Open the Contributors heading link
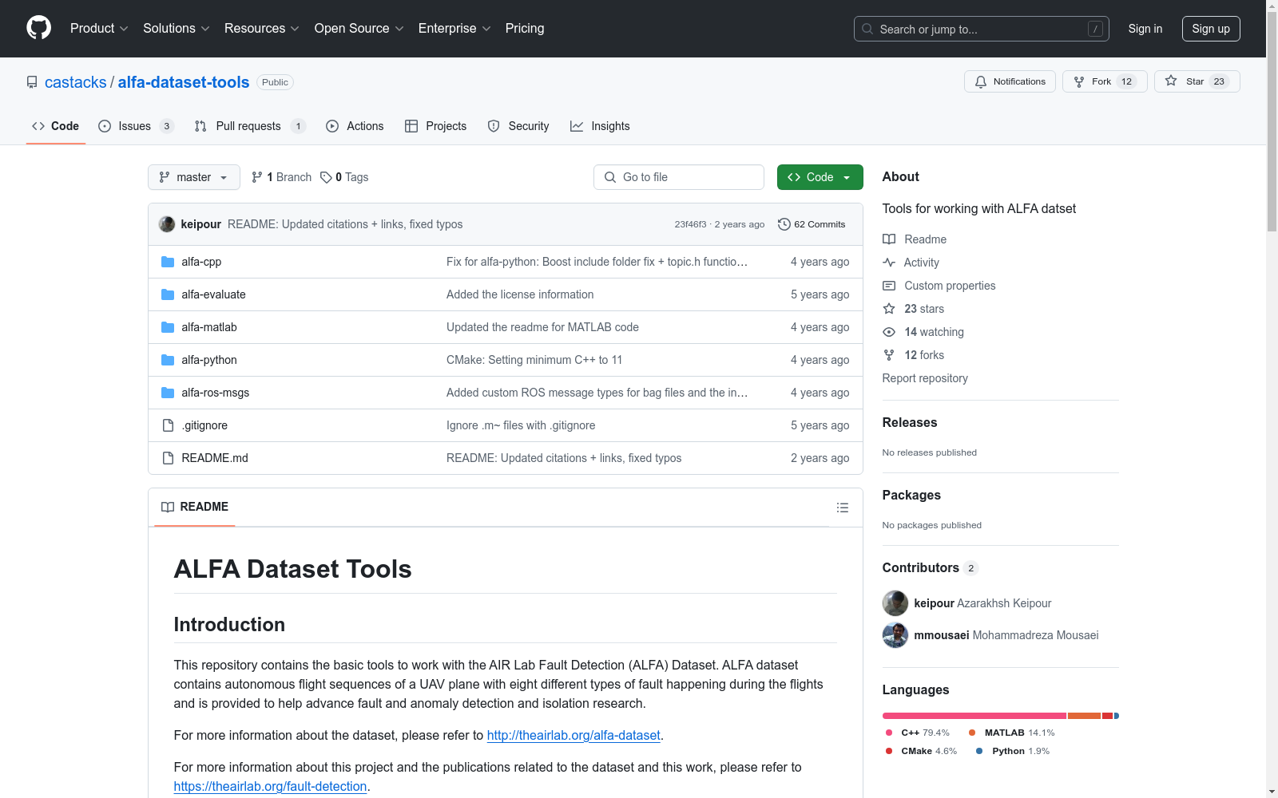Viewport: 1278px width, 798px height. (930, 567)
